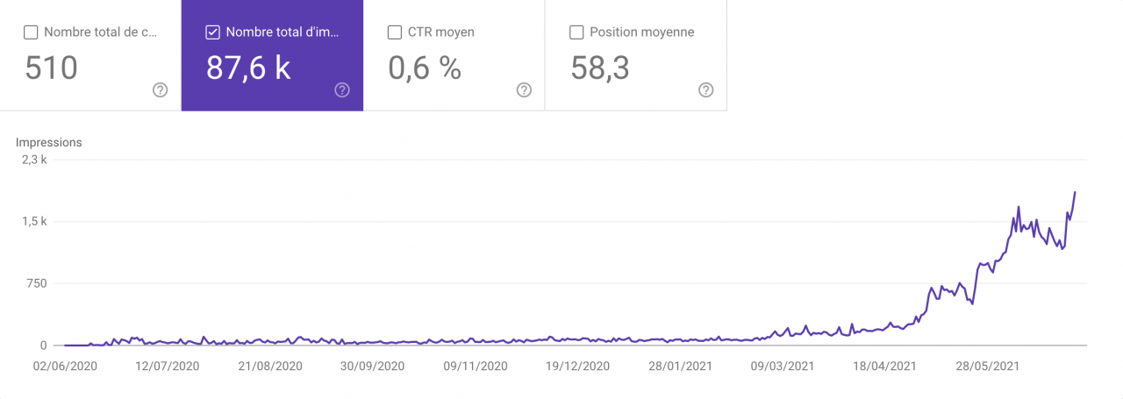The height and width of the screenshot is (399, 1123).
Task: Open help icon in total clicks card
Action: point(160,89)
